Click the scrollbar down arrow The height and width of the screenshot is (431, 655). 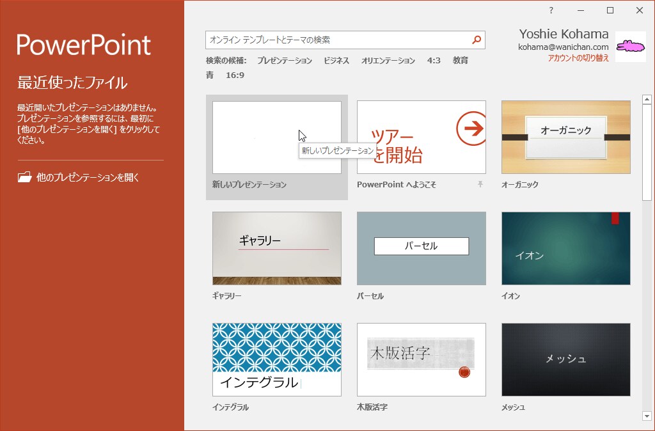647,416
